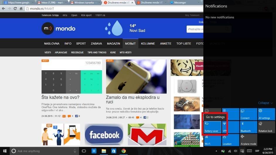This screenshot has width=276, height=155.
Task: Enable Airplane mode tile
Action: pyautogui.click(x=248, y=140)
